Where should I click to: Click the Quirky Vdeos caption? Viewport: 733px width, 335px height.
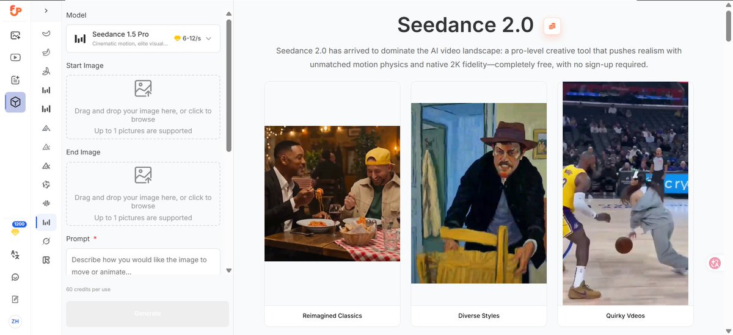(x=625, y=315)
